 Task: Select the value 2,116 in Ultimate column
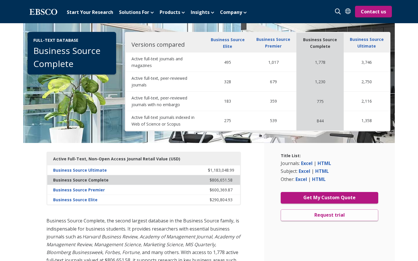367,101
